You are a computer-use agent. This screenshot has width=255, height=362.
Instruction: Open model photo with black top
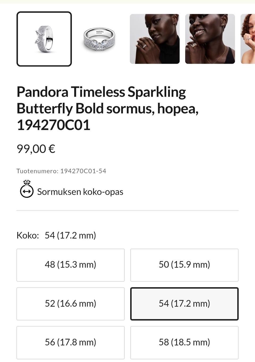tap(155, 39)
